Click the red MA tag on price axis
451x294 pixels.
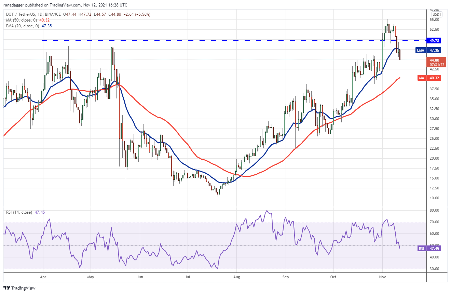click(x=421, y=78)
